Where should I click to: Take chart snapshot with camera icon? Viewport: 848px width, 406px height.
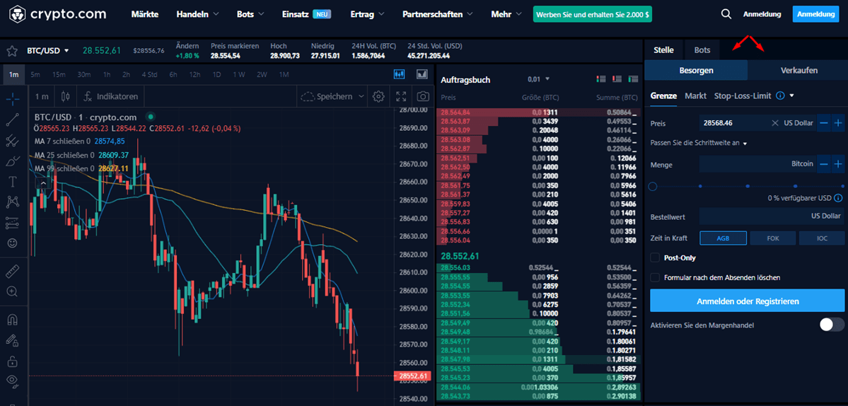pyautogui.click(x=423, y=97)
